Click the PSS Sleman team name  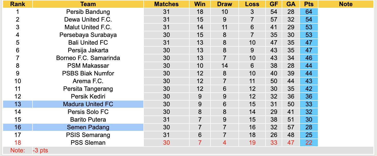pyautogui.click(x=88, y=143)
